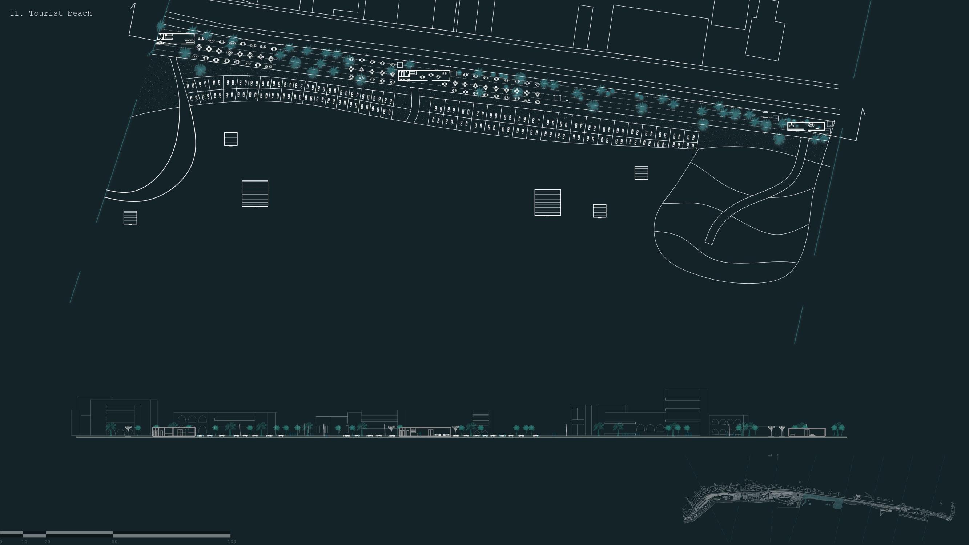Click the '100' mark on the scale bar
969x545 pixels.
[x=231, y=542]
